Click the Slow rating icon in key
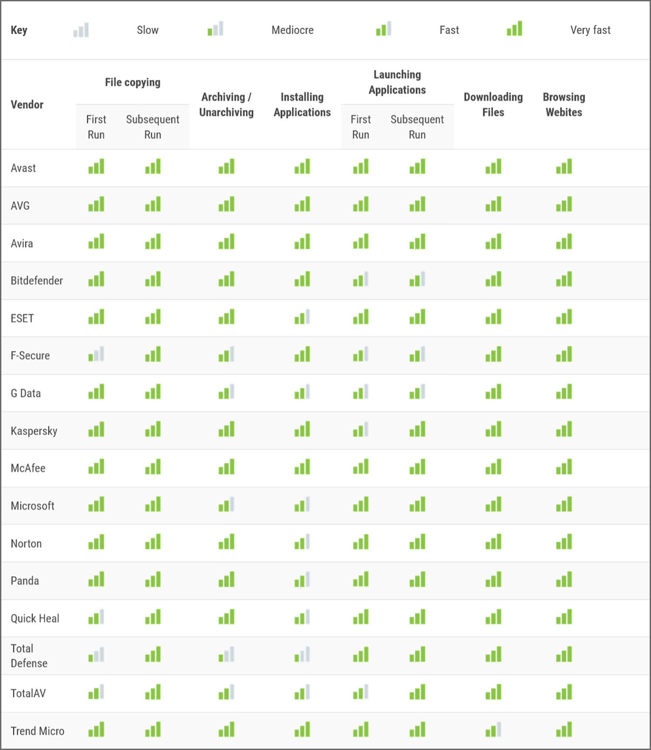The height and width of the screenshot is (750, 651). (81, 30)
